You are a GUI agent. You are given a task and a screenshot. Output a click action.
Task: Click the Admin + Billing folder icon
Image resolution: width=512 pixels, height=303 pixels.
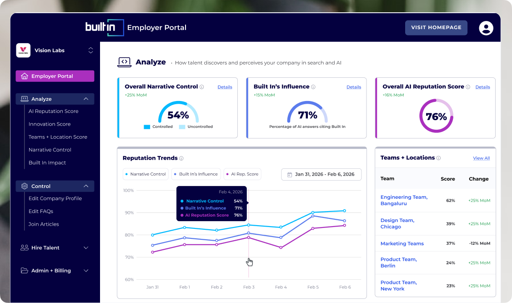[x=25, y=271]
